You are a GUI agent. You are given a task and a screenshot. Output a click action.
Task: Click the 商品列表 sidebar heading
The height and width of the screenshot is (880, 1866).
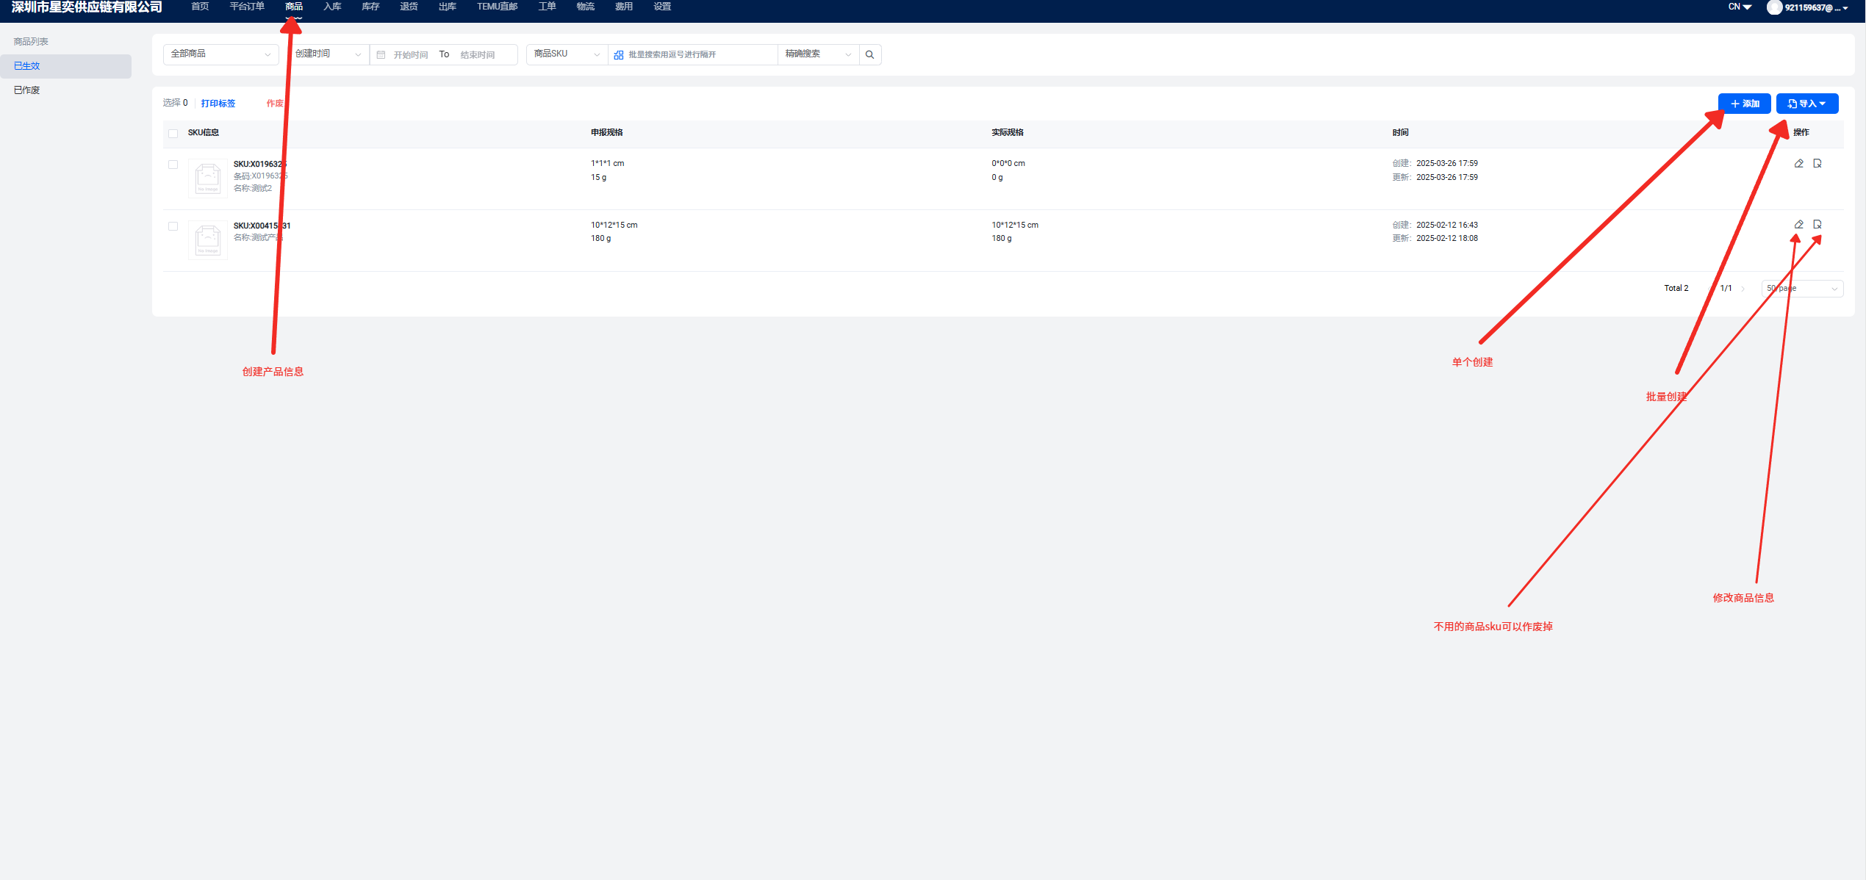[x=31, y=42]
